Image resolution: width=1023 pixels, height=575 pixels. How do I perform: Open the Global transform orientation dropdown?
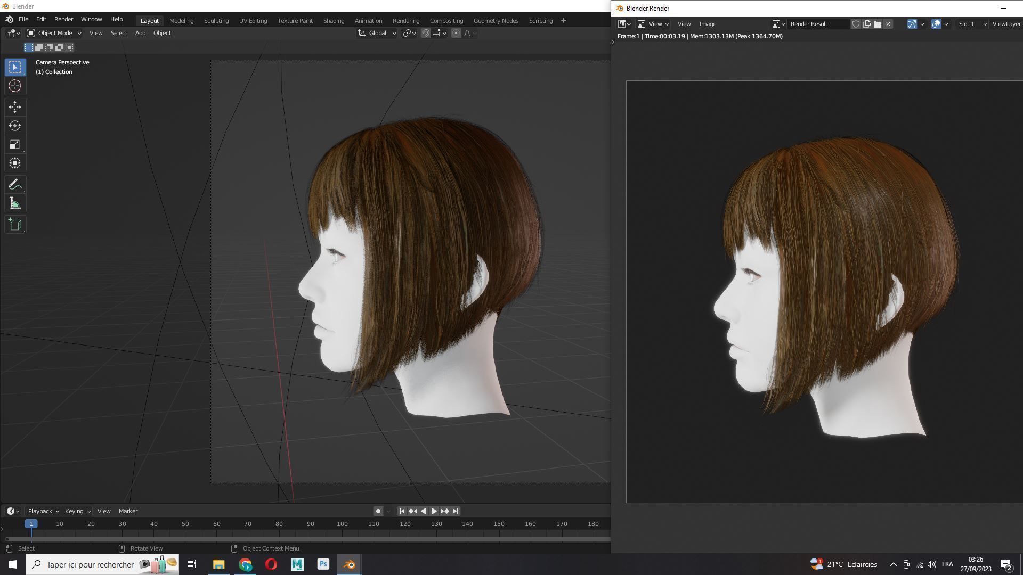point(377,33)
